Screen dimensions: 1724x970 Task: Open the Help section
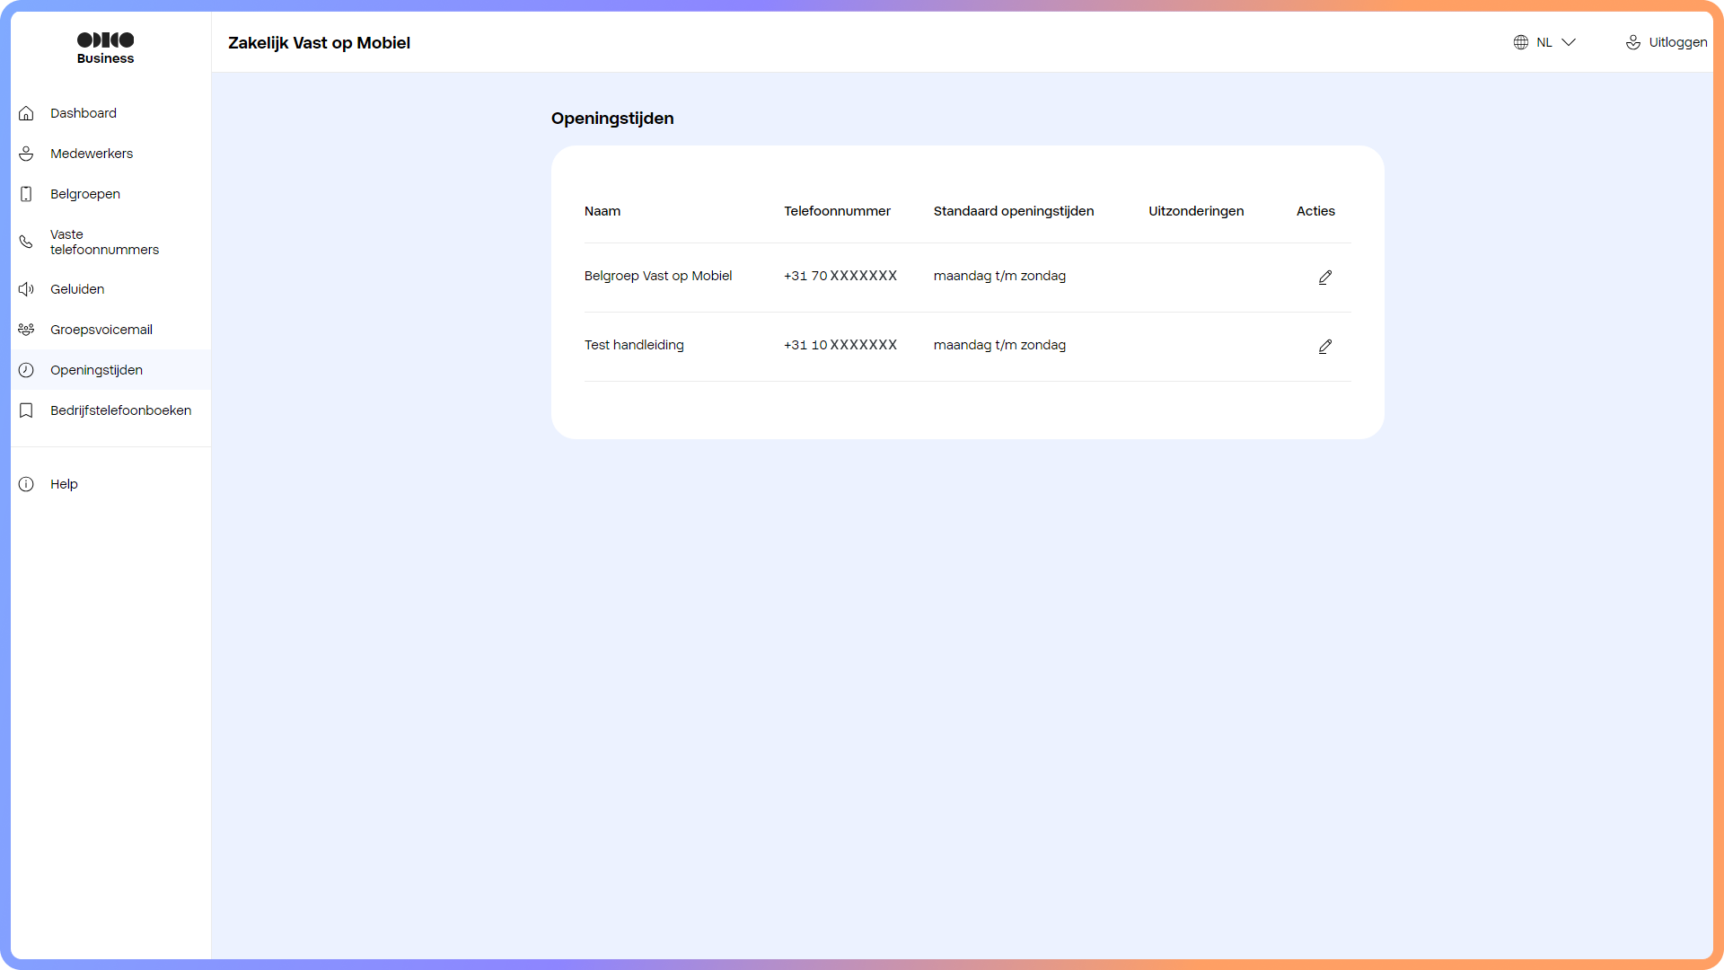[64, 484]
